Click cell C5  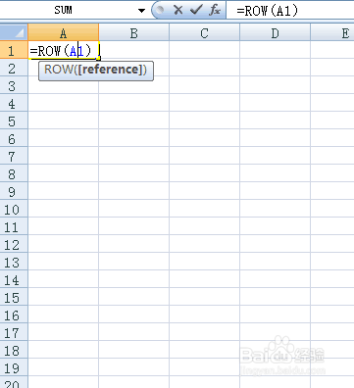tap(204, 121)
